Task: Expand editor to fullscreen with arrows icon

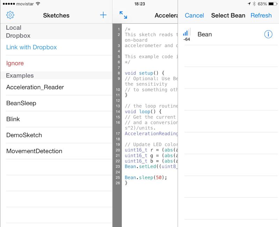Action: point(123,15)
